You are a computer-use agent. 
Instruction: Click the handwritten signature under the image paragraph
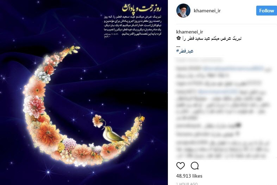tap(107, 37)
